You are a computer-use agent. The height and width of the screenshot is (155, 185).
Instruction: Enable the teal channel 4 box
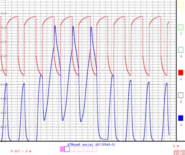(x=181, y=50)
